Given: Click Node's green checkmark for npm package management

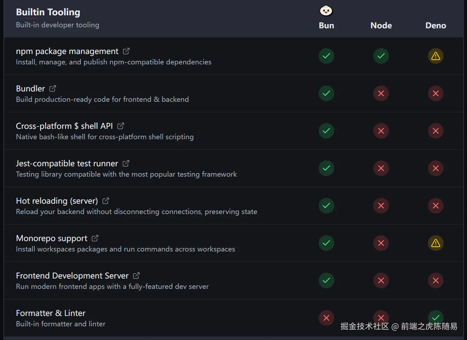Looking at the screenshot, I should click(381, 56).
